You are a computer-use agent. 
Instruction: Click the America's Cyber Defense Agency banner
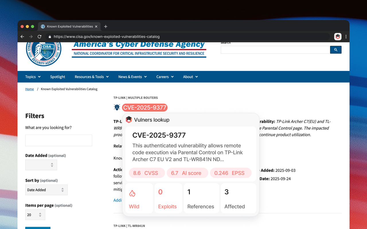[139, 50]
